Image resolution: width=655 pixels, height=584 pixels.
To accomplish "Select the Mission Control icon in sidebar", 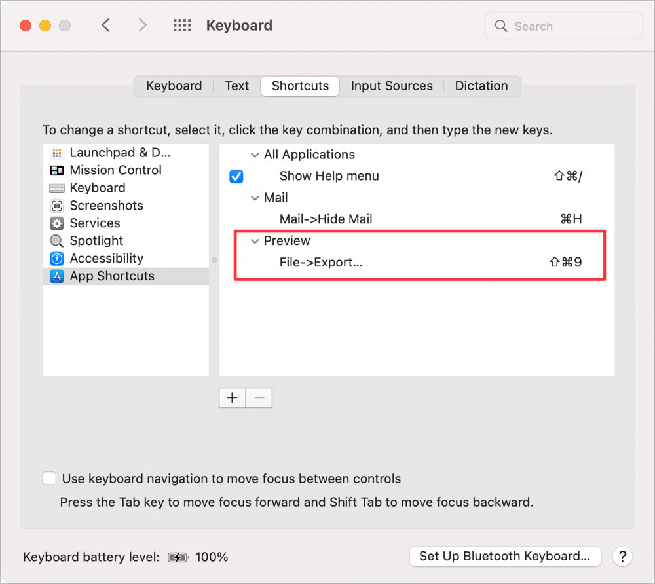I will tap(57, 170).
